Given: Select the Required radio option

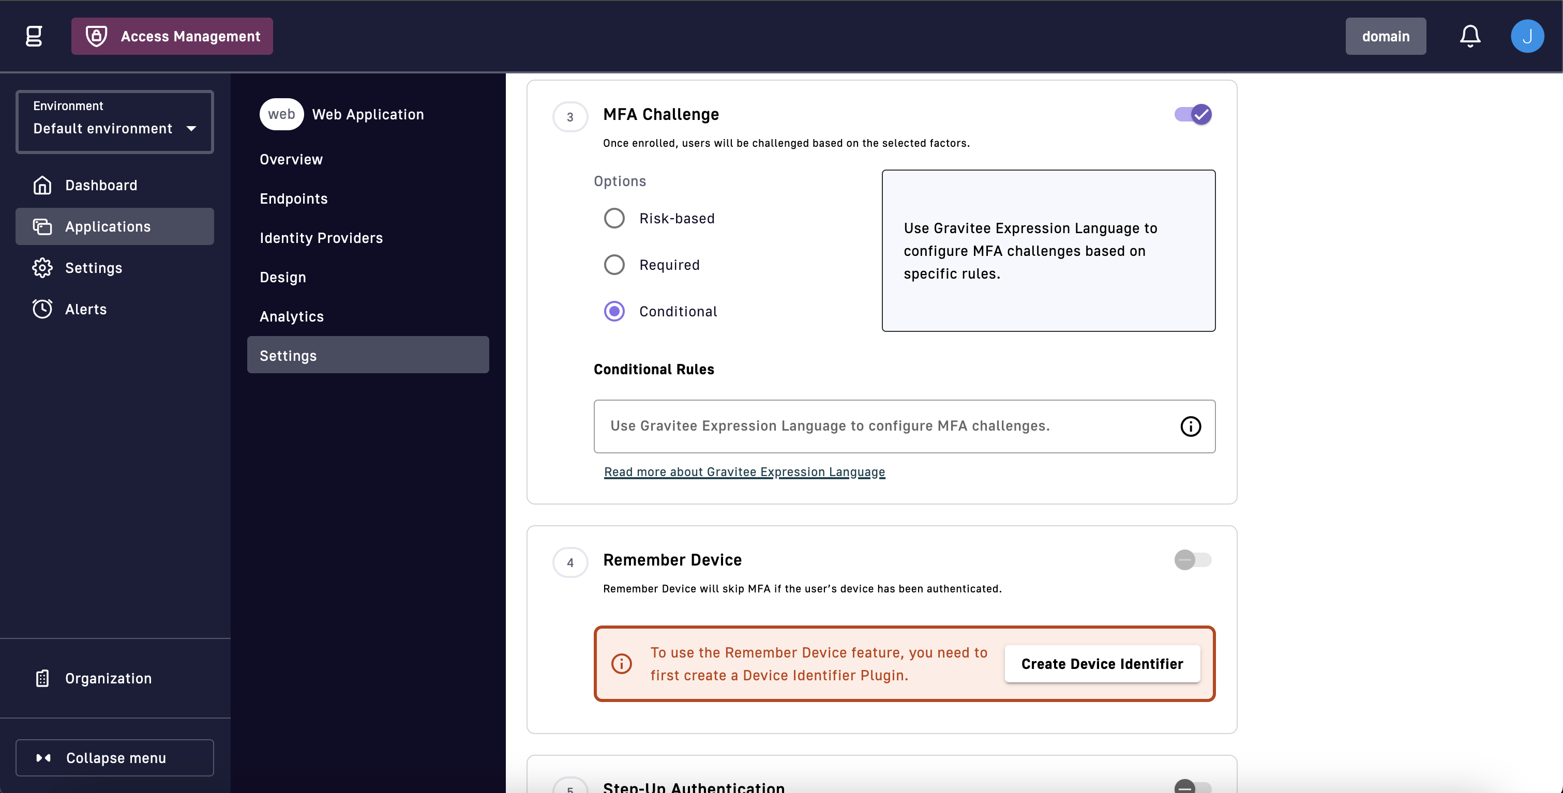Looking at the screenshot, I should click(614, 264).
